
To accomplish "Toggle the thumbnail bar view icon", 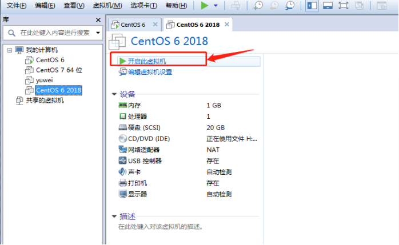I will [x=328, y=6].
